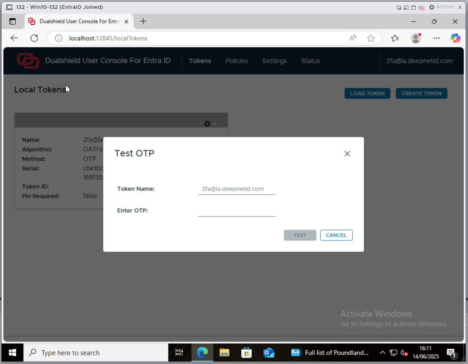Click the Dualshield logo icon
Screen dimensions: 468x364
click(x=28, y=61)
